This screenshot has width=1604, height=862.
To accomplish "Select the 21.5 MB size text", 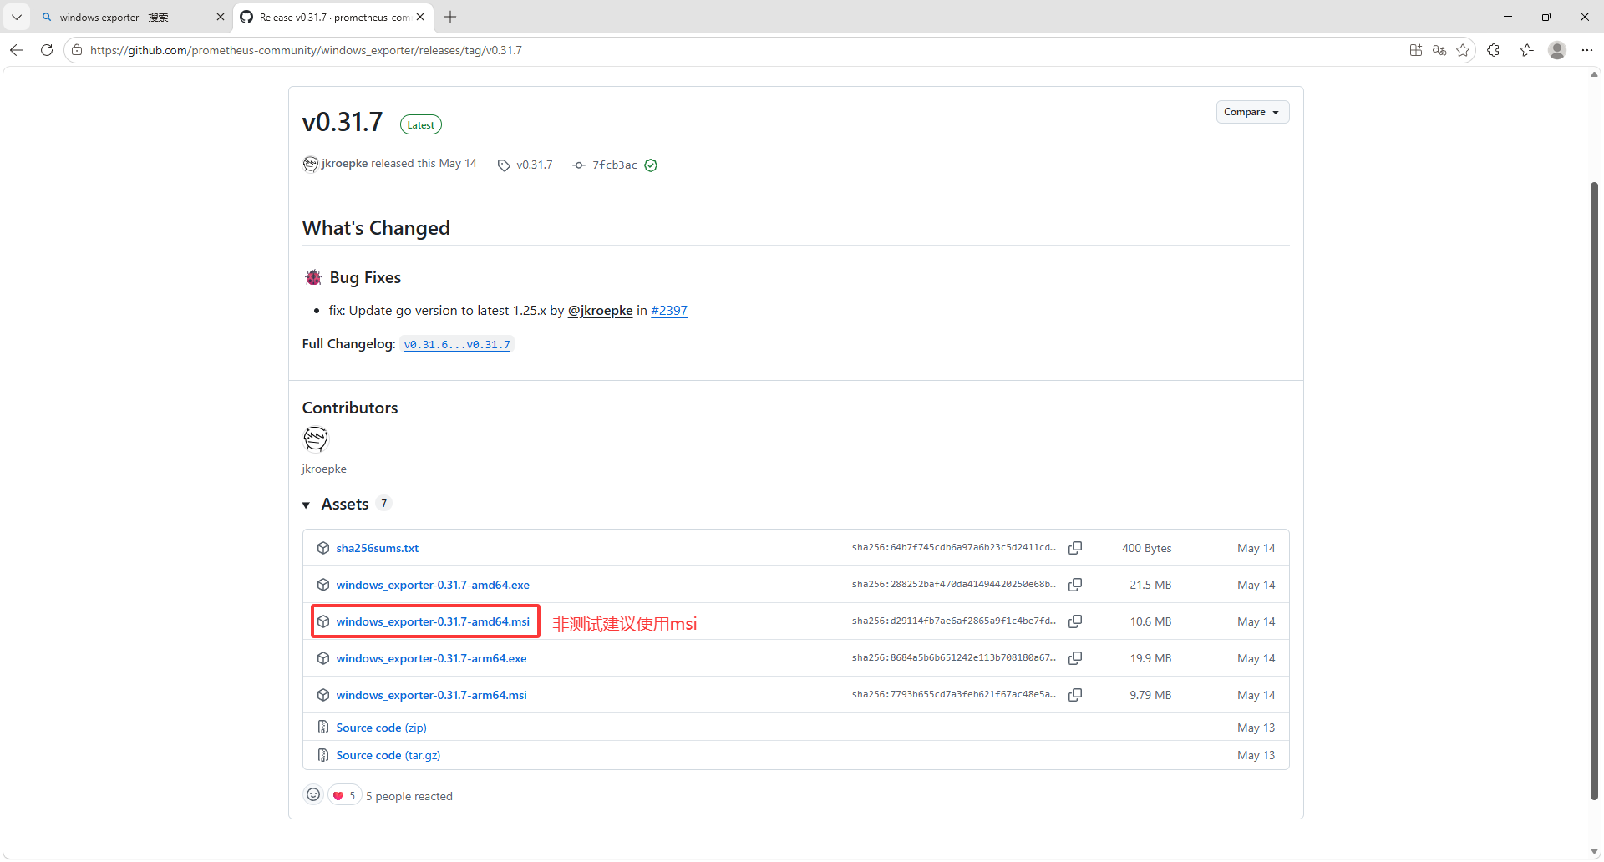I will click(1150, 585).
